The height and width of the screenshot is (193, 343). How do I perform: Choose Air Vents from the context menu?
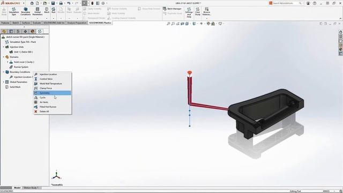(x=53, y=102)
